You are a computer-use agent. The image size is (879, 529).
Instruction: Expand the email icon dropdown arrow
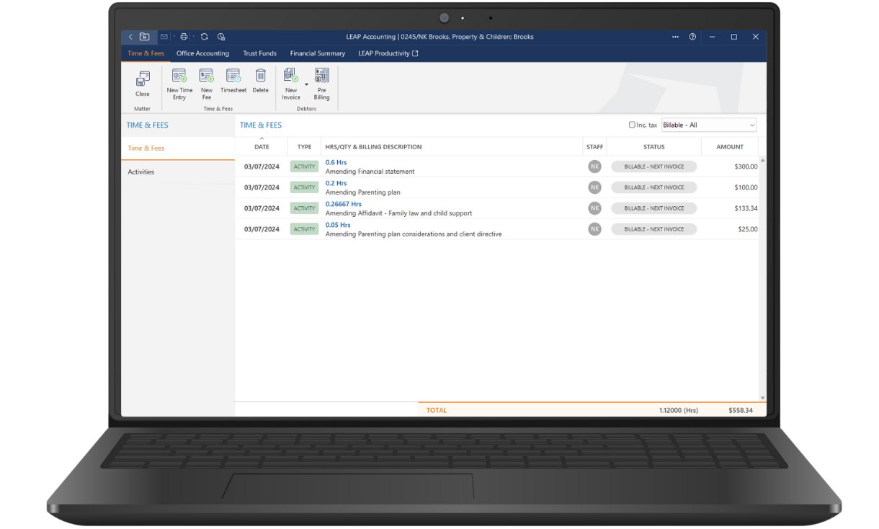coord(174,37)
